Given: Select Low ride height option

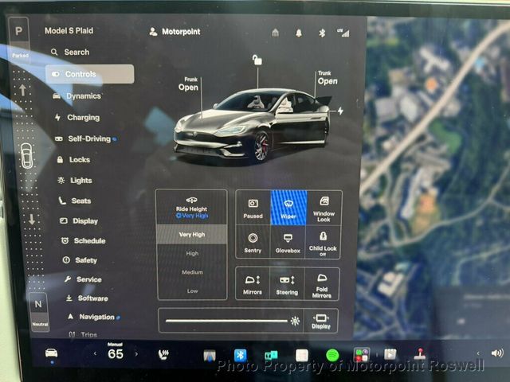Looking at the screenshot, I should coord(192,291).
